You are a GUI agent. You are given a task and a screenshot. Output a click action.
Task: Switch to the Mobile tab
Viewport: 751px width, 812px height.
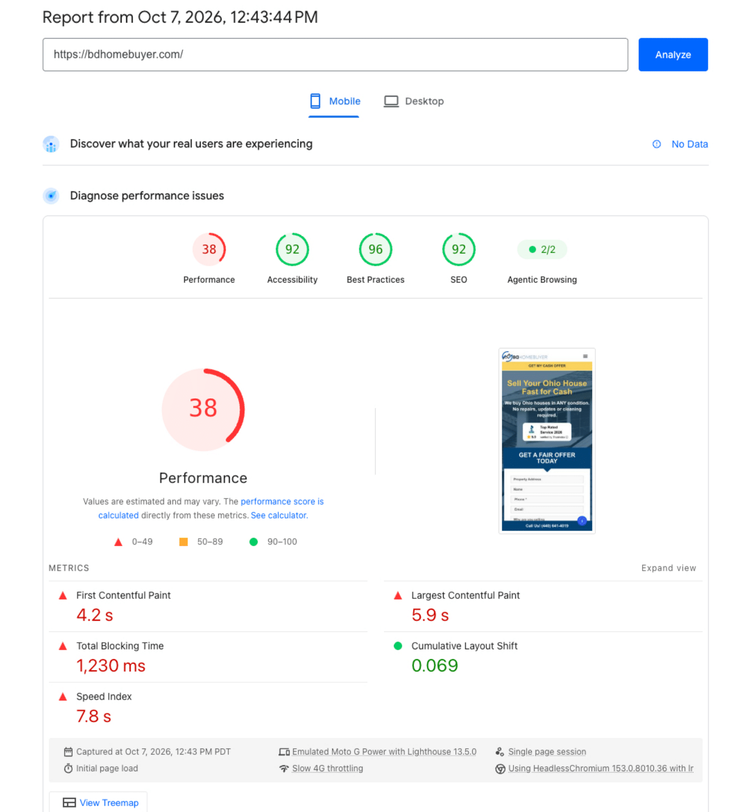[x=334, y=101]
